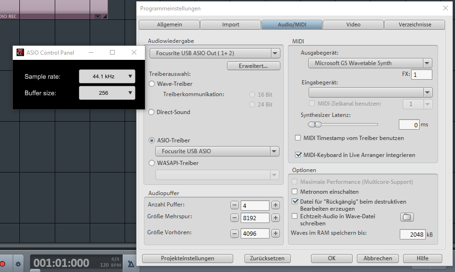Open the gear settings icon in the transport bar
This screenshot has width=455, height=272.
click(18, 264)
